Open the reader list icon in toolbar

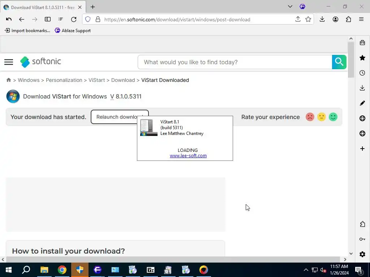[61, 19]
